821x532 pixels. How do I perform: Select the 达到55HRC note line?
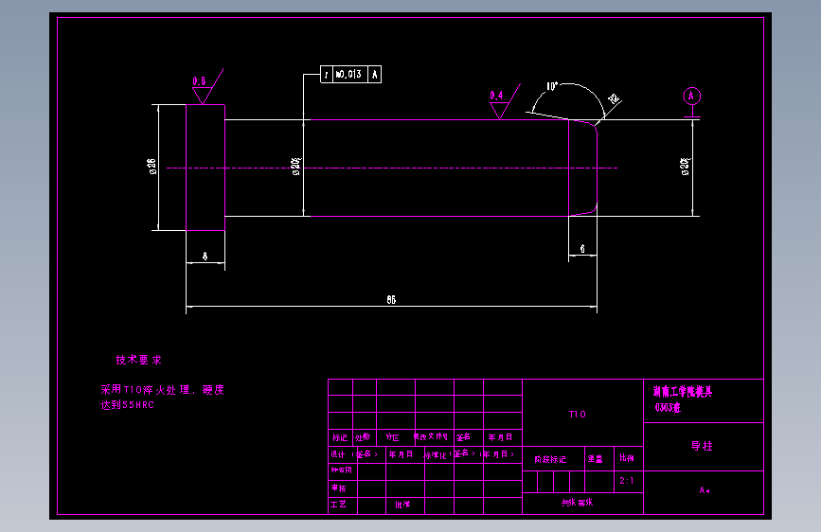(127, 405)
